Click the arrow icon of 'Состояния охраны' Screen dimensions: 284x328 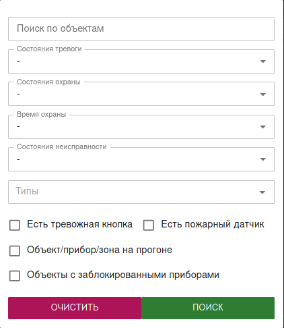pyautogui.click(x=262, y=94)
